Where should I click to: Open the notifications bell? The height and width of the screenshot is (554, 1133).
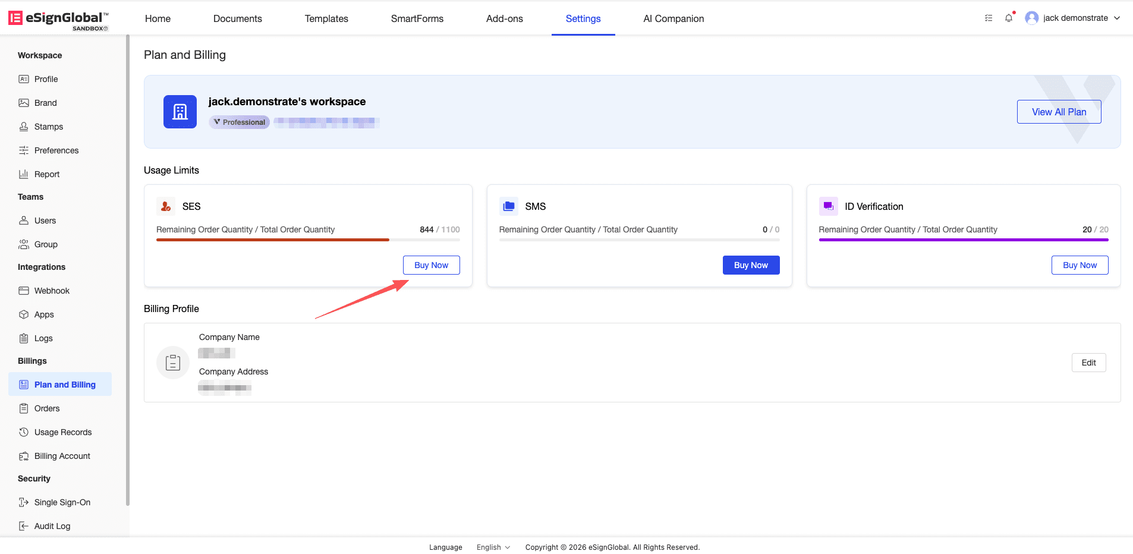pos(1009,18)
